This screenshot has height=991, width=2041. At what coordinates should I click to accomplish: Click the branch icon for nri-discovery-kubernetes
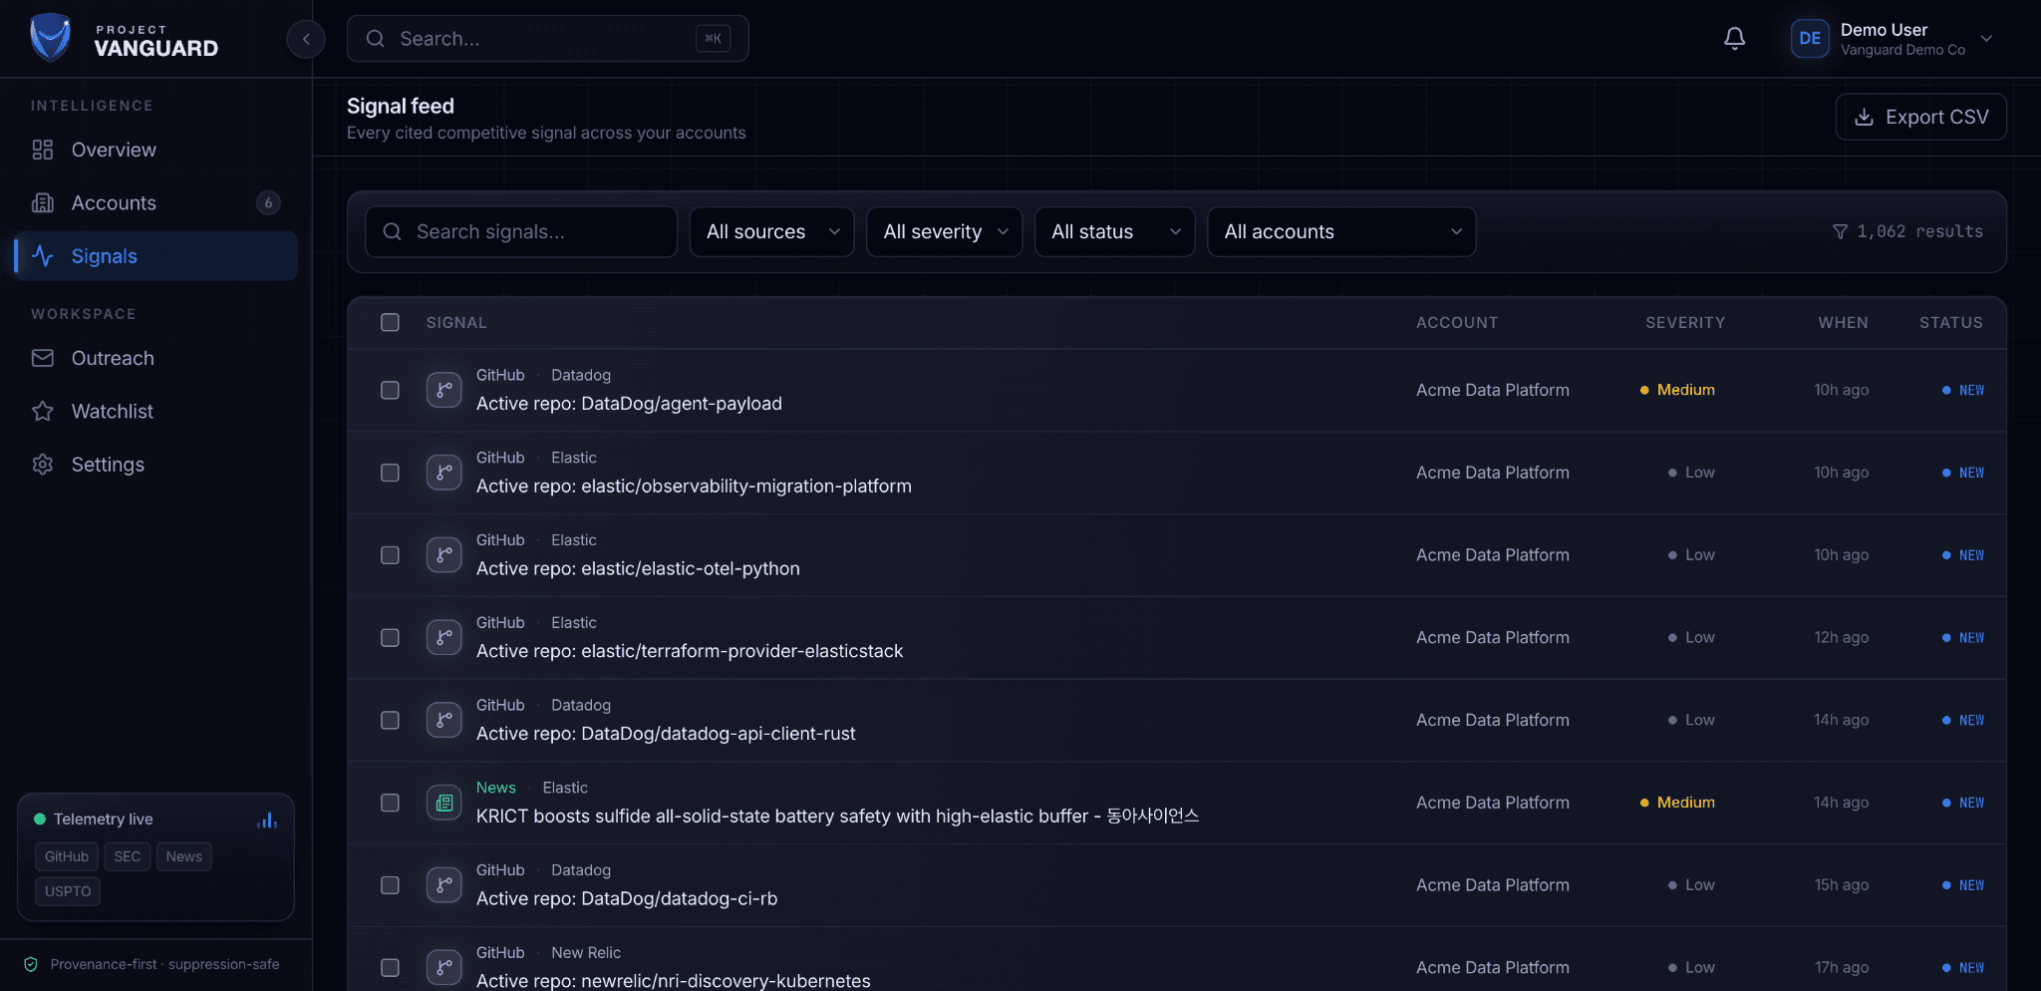coord(443,967)
